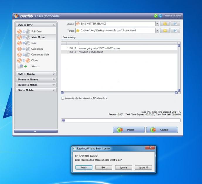Close the Reading/Writing Error Control dialog
The width and height of the screenshot is (202, 184).
tap(150, 148)
